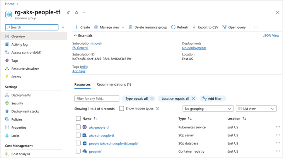This screenshot has width=283, height=158.
Task: Click the Add filter button
Action: (x=212, y=99)
